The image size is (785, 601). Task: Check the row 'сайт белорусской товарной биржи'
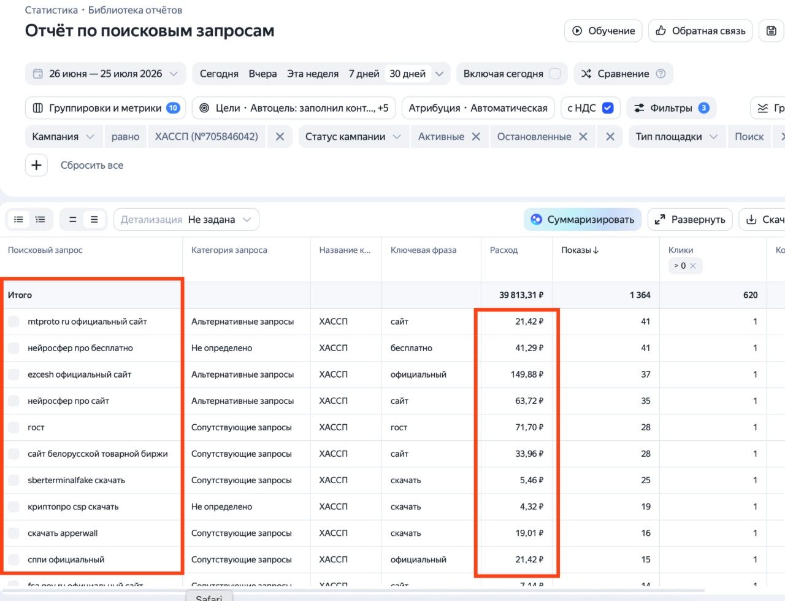pos(13,454)
